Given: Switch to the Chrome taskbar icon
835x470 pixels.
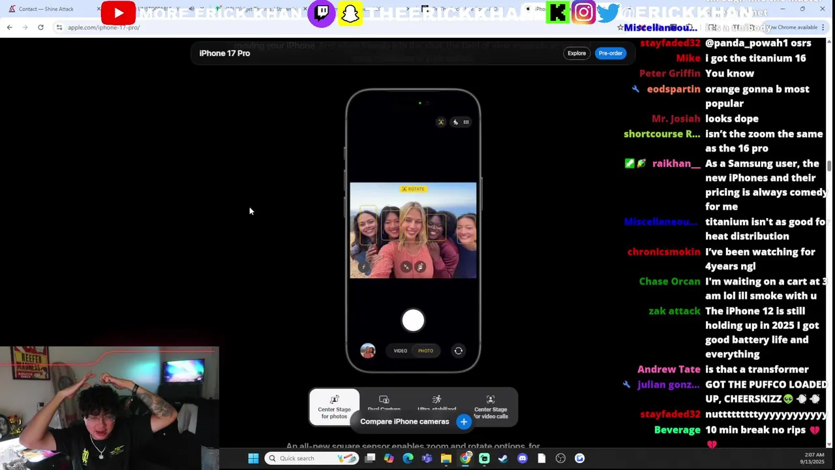Looking at the screenshot, I should (465, 458).
